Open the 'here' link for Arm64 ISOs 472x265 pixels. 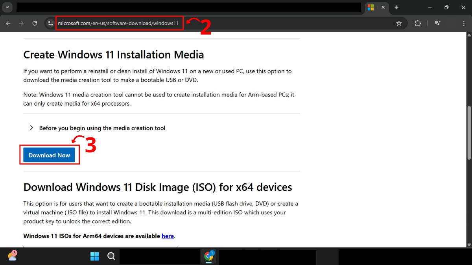pos(168,236)
